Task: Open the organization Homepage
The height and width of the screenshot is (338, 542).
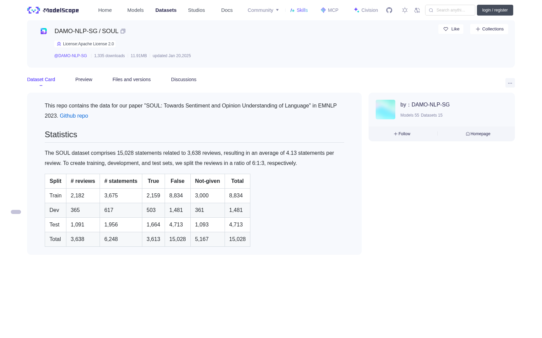Action: click(x=478, y=134)
